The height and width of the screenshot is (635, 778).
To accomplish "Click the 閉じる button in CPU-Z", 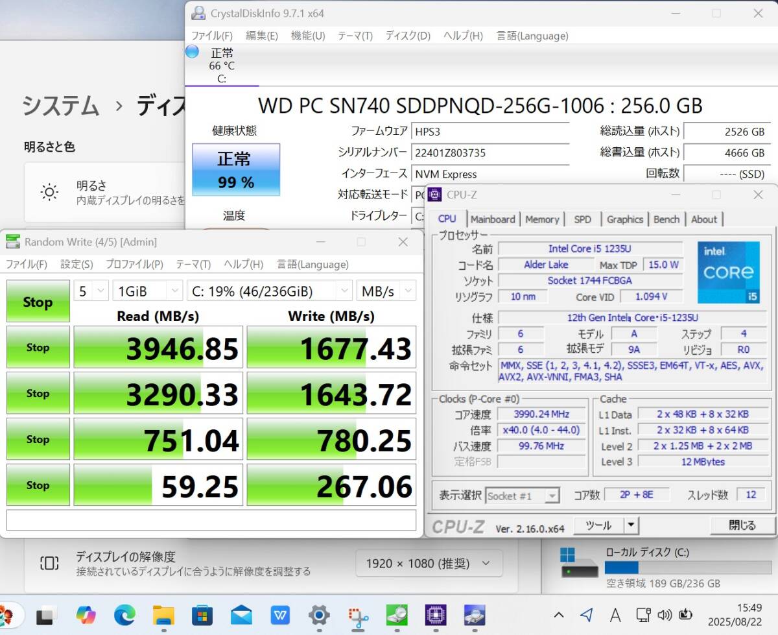I will point(742,525).
